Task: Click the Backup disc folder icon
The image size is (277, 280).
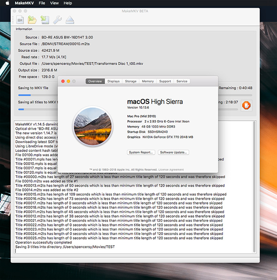Action: tap(32, 20)
